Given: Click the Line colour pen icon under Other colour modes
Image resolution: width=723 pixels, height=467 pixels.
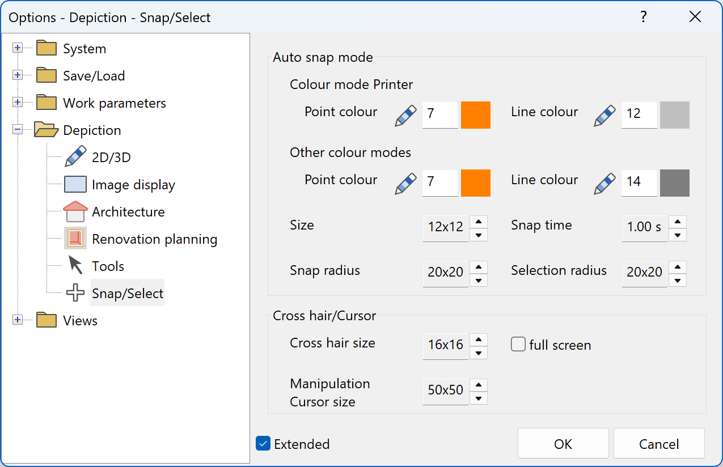Looking at the screenshot, I should point(604,182).
